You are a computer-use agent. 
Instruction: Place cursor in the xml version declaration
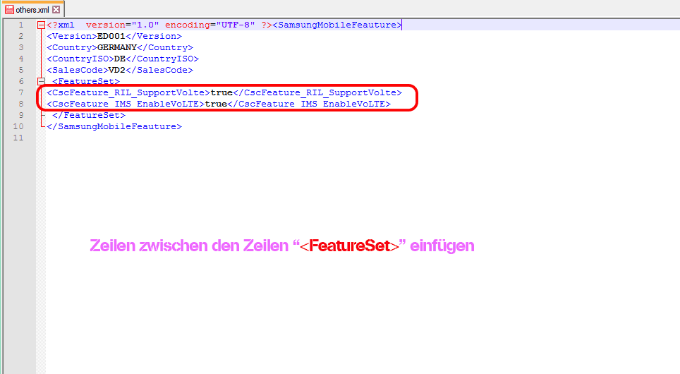coord(159,25)
